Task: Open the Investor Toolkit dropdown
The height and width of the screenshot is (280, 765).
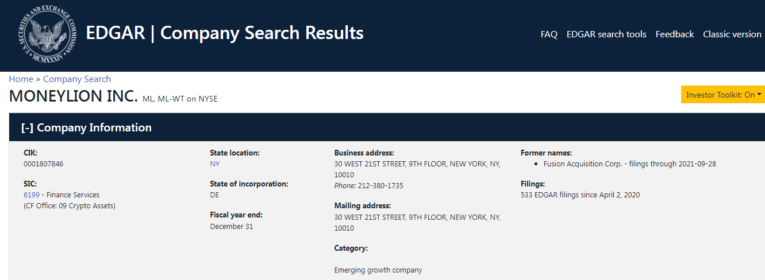Action: [x=722, y=95]
